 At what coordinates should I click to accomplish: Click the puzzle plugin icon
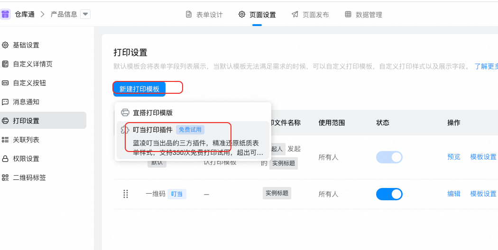tap(126, 130)
